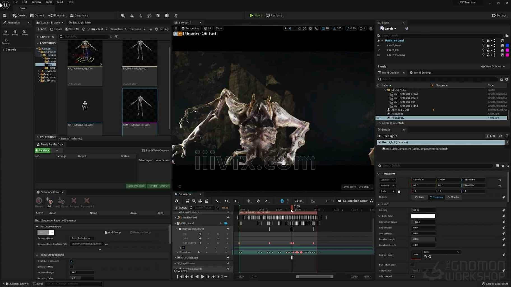
Task: Click play forward in sequencer transport
Action: (203, 277)
